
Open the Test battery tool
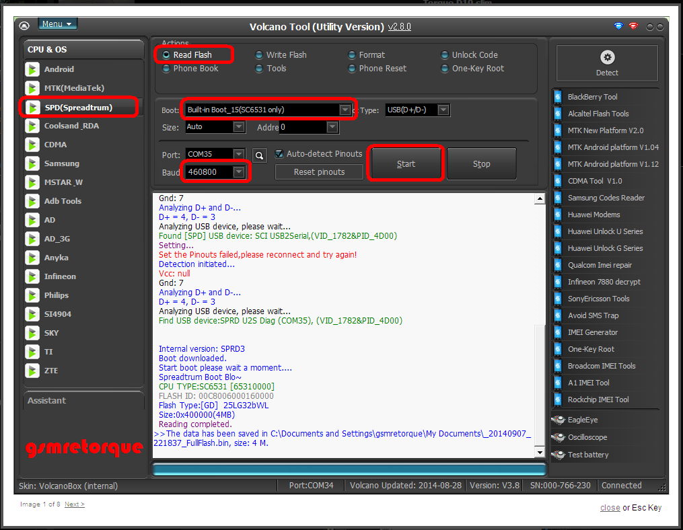[559, 455]
